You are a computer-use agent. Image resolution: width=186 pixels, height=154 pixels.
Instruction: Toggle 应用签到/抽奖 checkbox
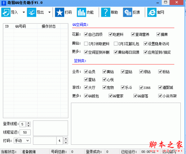pyautogui.click(x=145, y=52)
